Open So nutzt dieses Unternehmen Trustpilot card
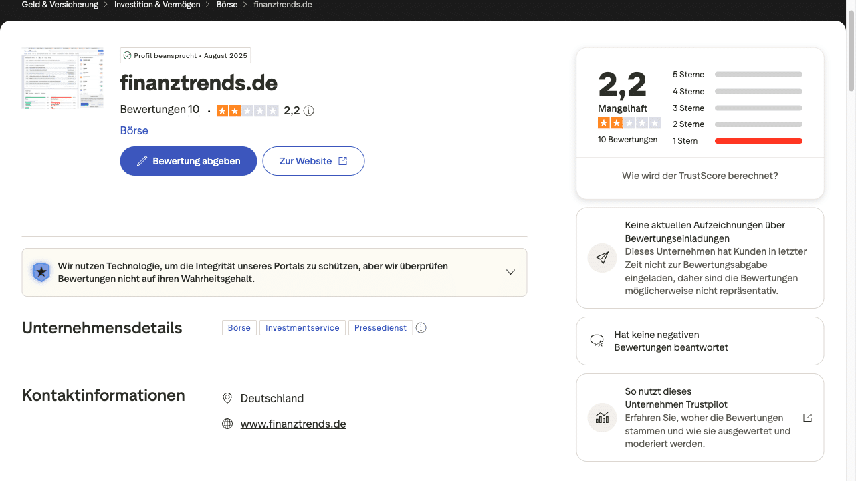Viewport: 856px width, 481px height. (700, 418)
